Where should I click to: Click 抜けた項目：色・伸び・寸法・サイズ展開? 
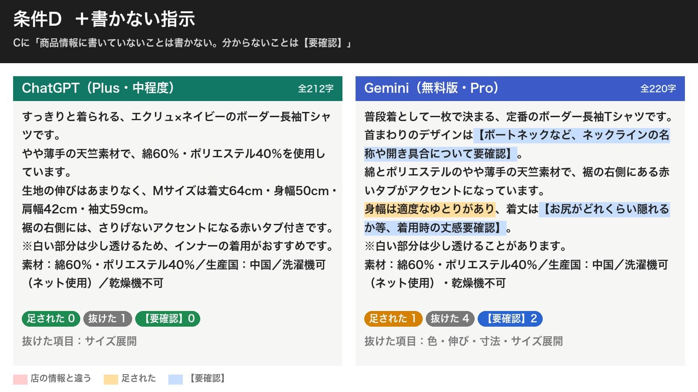coord(464,341)
